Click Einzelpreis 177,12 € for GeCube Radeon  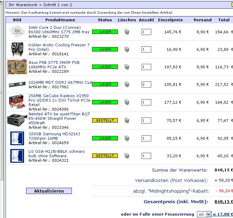[x=173, y=102]
